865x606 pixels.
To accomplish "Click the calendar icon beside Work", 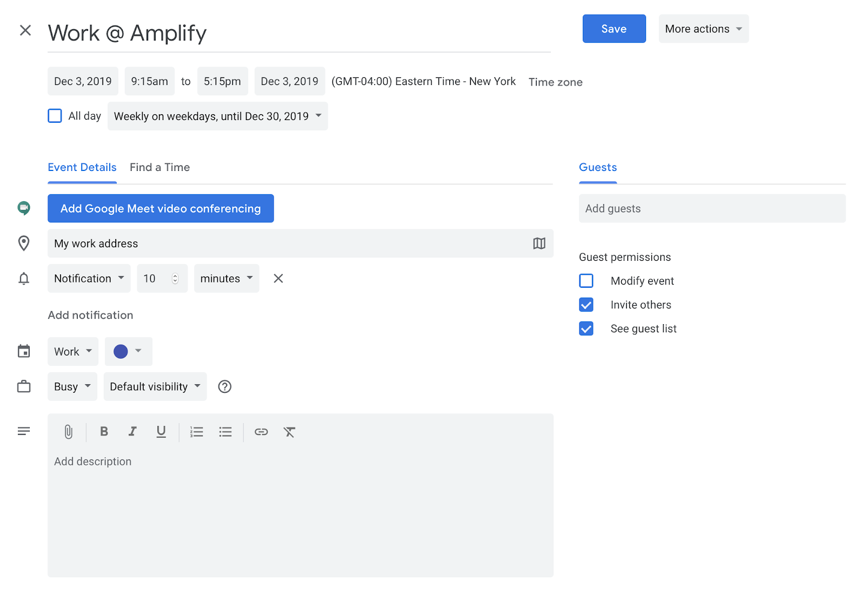I will click(x=24, y=352).
